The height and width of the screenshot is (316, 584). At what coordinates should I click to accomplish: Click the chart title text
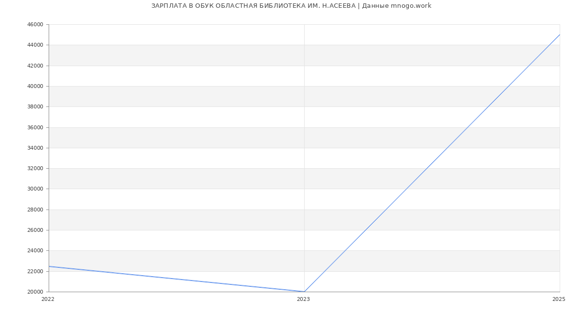pyautogui.click(x=291, y=6)
